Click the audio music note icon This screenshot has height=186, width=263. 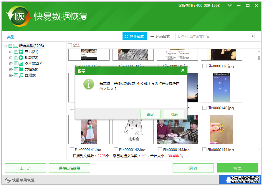pyautogui.click(x=21, y=75)
